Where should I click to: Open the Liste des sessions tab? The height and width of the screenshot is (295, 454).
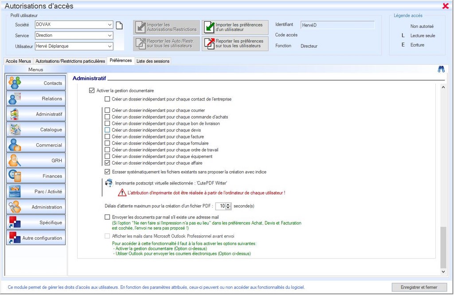(153, 61)
